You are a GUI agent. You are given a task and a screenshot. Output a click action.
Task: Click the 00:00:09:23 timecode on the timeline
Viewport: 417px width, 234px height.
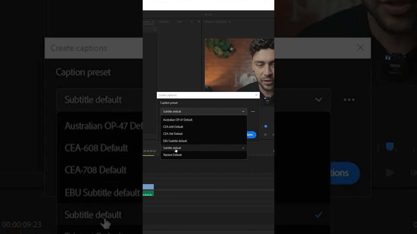coord(150,151)
